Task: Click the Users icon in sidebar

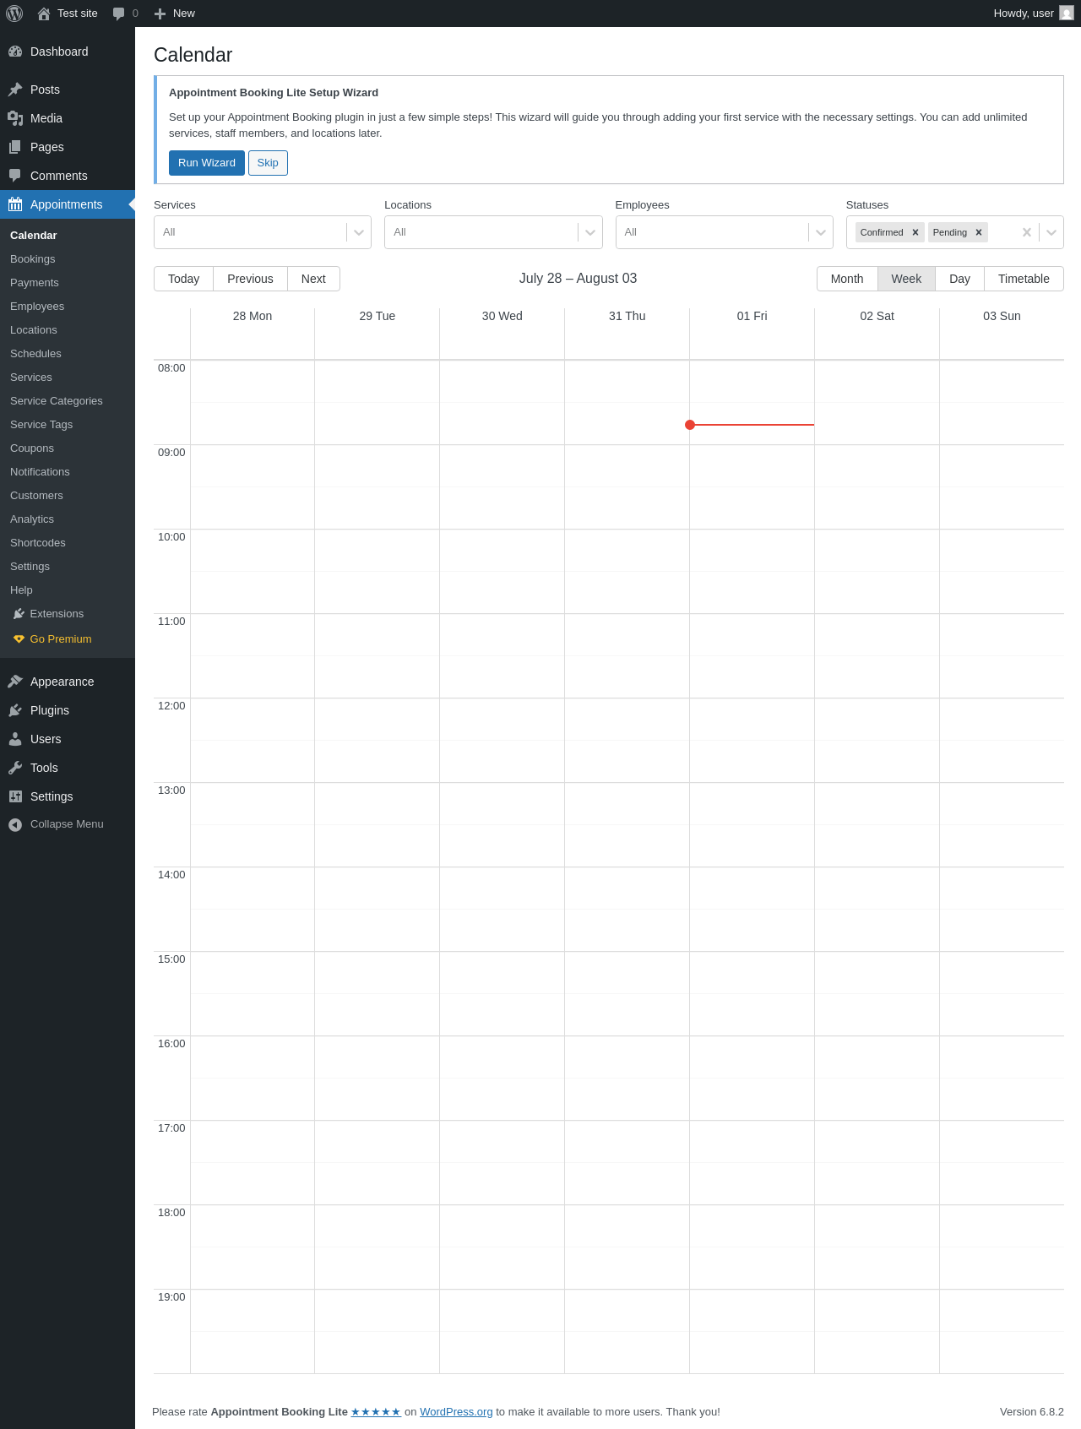Action: click(15, 739)
